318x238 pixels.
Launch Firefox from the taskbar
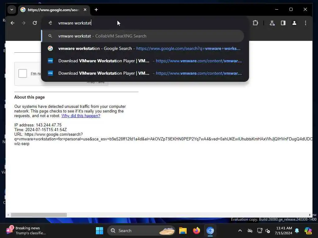[x=196, y=231]
